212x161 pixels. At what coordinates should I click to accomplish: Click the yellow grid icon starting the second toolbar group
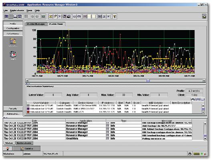(x=51, y=16)
